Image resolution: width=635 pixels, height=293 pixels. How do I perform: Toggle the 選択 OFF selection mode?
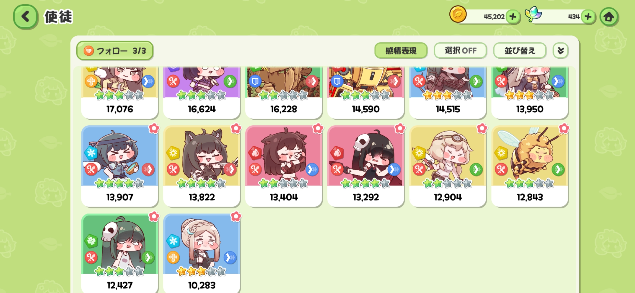[460, 50]
